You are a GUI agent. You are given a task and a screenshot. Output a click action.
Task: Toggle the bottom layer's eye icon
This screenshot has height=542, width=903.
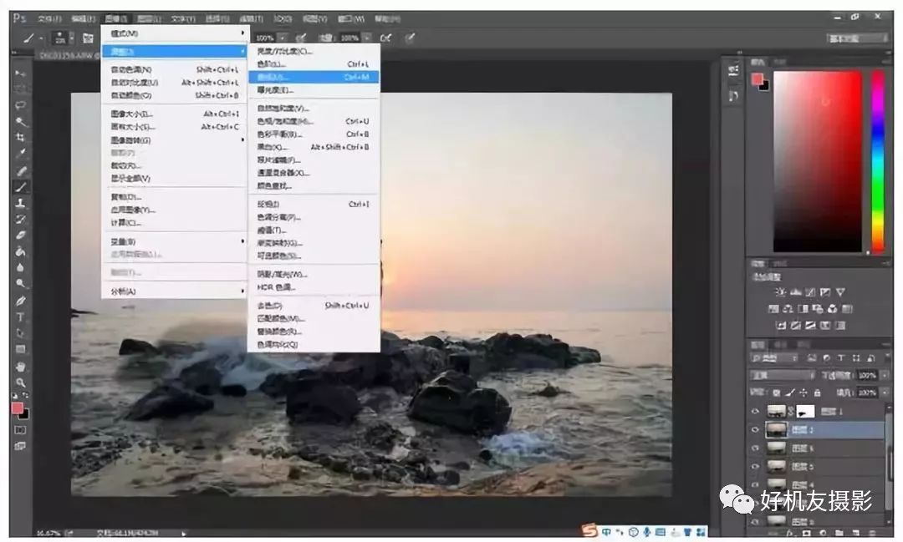[755, 520]
